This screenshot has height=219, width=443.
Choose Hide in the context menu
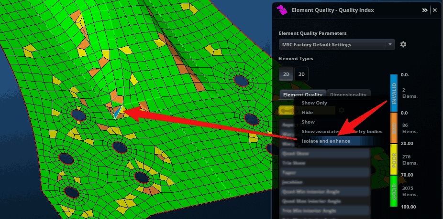[x=307, y=113]
